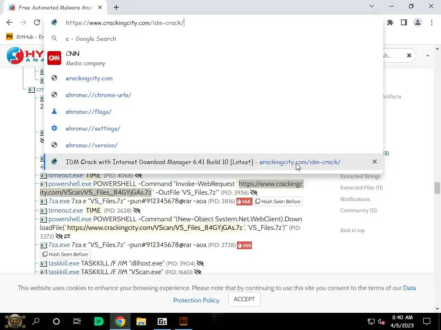Select the chrome://chrome-urls/ suggestion
Screen dimensions: 441x330
[214, 95]
